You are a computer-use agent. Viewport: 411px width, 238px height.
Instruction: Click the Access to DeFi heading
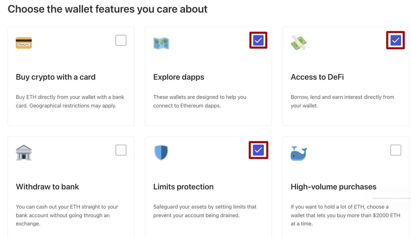(x=317, y=77)
